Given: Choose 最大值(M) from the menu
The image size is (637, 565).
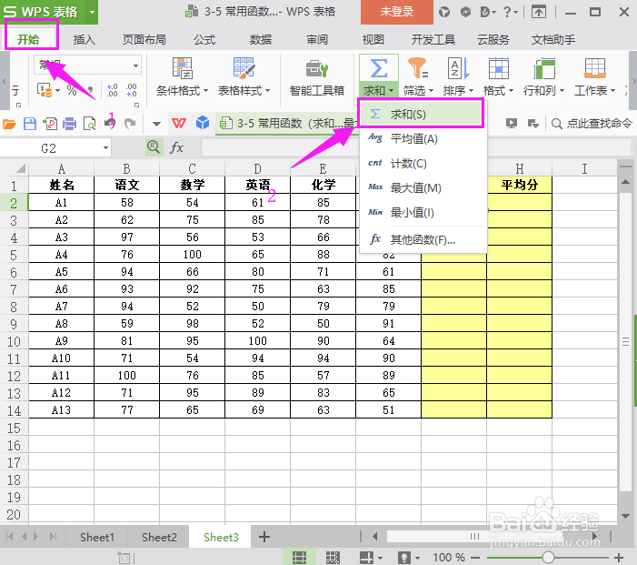Looking at the screenshot, I should 423,188.
